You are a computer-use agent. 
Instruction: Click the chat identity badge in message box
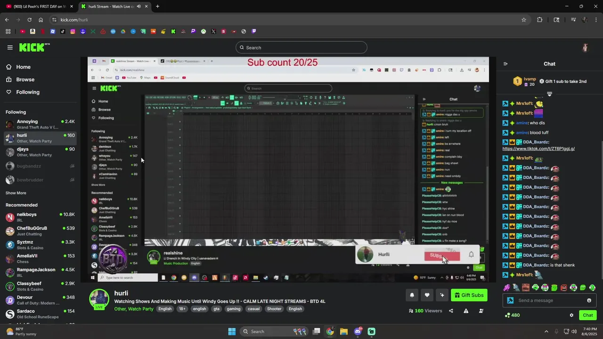pyautogui.click(x=510, y=300)
